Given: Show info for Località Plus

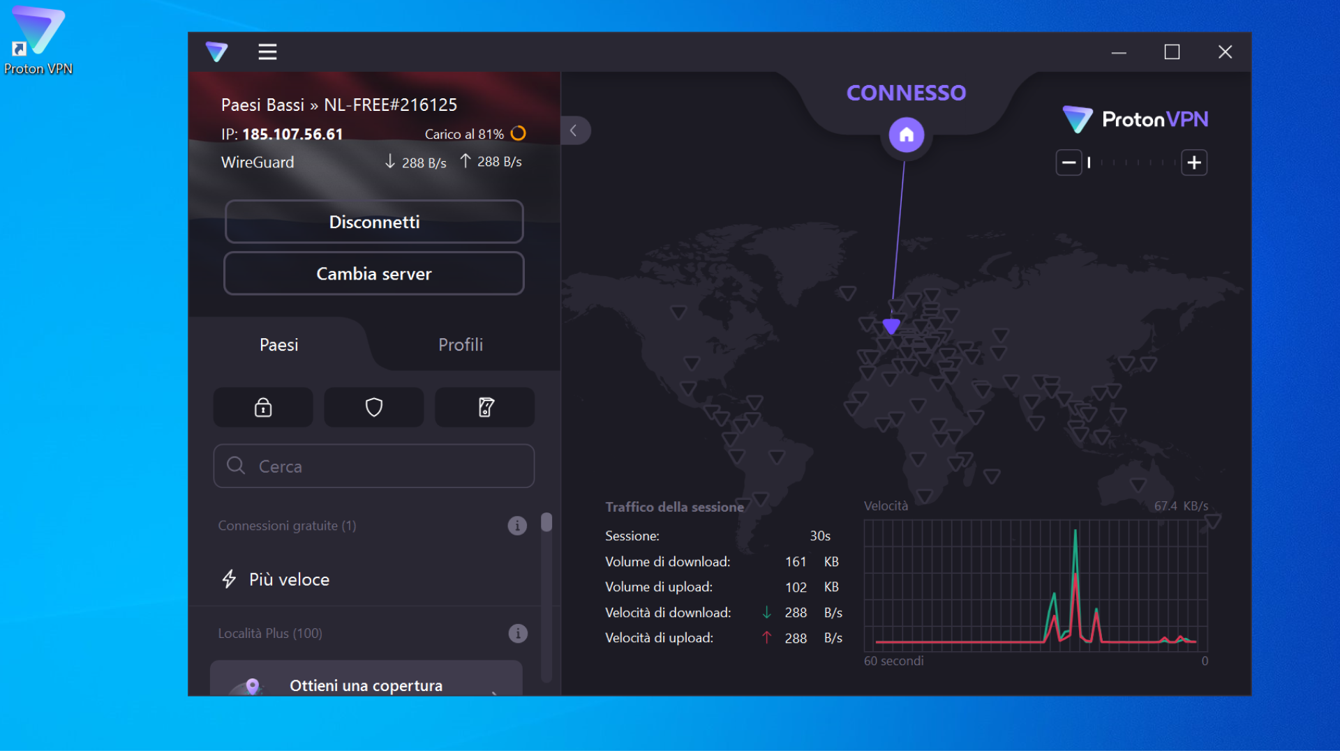Looking at the screenshot, I should pos(517,633).
